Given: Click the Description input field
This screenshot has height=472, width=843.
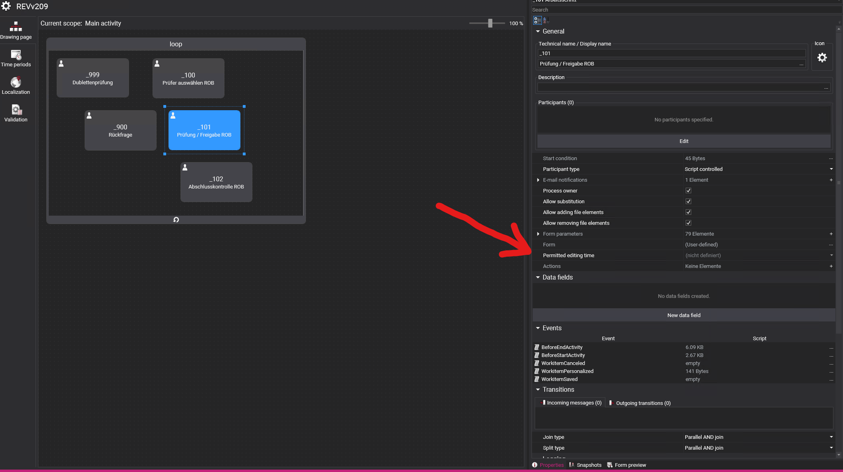Looking at the screenshot, I should click(680, 87).
